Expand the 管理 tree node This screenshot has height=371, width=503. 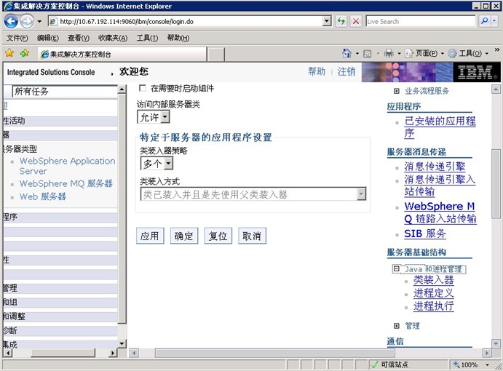click(396, 326)
